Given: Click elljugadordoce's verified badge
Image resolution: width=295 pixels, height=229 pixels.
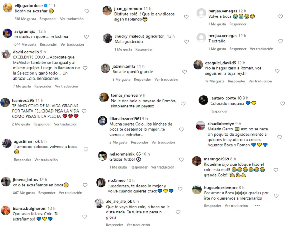Looking at the screenshot, I should click(46, 6).
